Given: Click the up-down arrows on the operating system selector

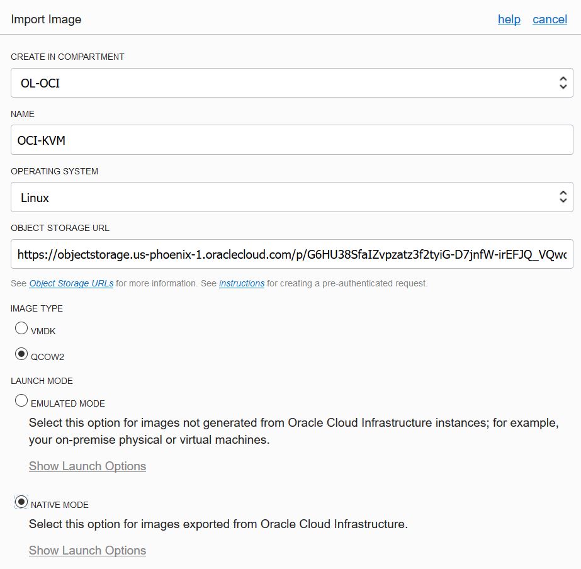Looking at the screenshot, I should tap(563, 198).
